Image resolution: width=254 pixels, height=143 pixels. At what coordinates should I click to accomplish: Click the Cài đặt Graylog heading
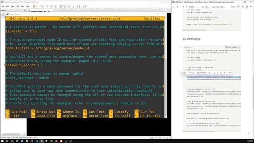click(x=192, y=39)
